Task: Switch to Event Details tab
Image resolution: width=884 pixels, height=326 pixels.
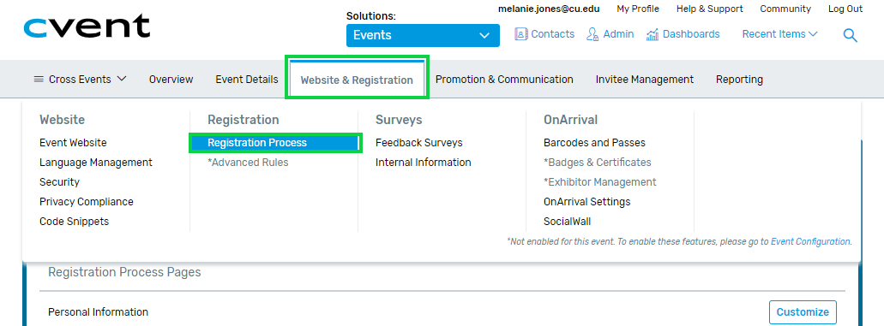Action: 246,80
